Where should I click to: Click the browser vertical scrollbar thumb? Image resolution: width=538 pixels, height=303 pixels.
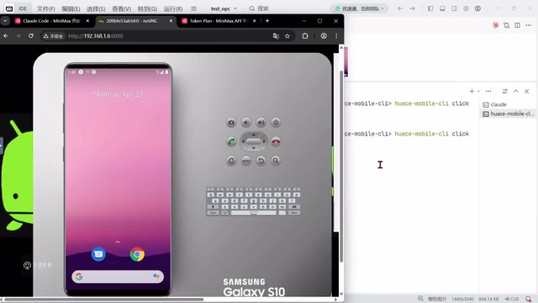point(341,167)
